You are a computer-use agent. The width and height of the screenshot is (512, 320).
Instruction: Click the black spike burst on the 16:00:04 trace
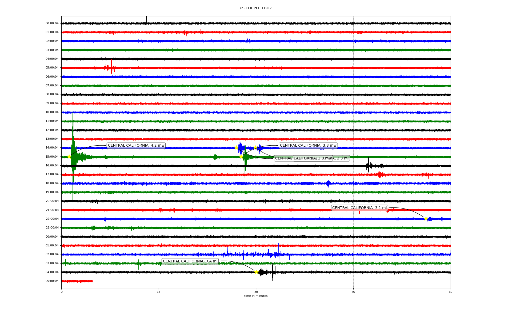(x=369, y=166)
